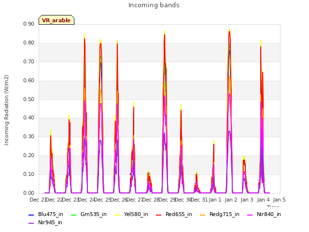This screenshot has height=232, width=309.
Task: Click the Jan 3 x-axis date label
Action: pos(247,200)
